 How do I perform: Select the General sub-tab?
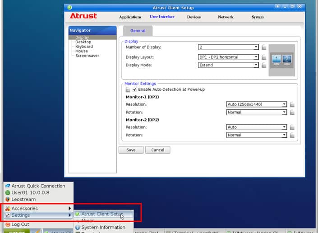pyautogui.click(x=138, y=31)
